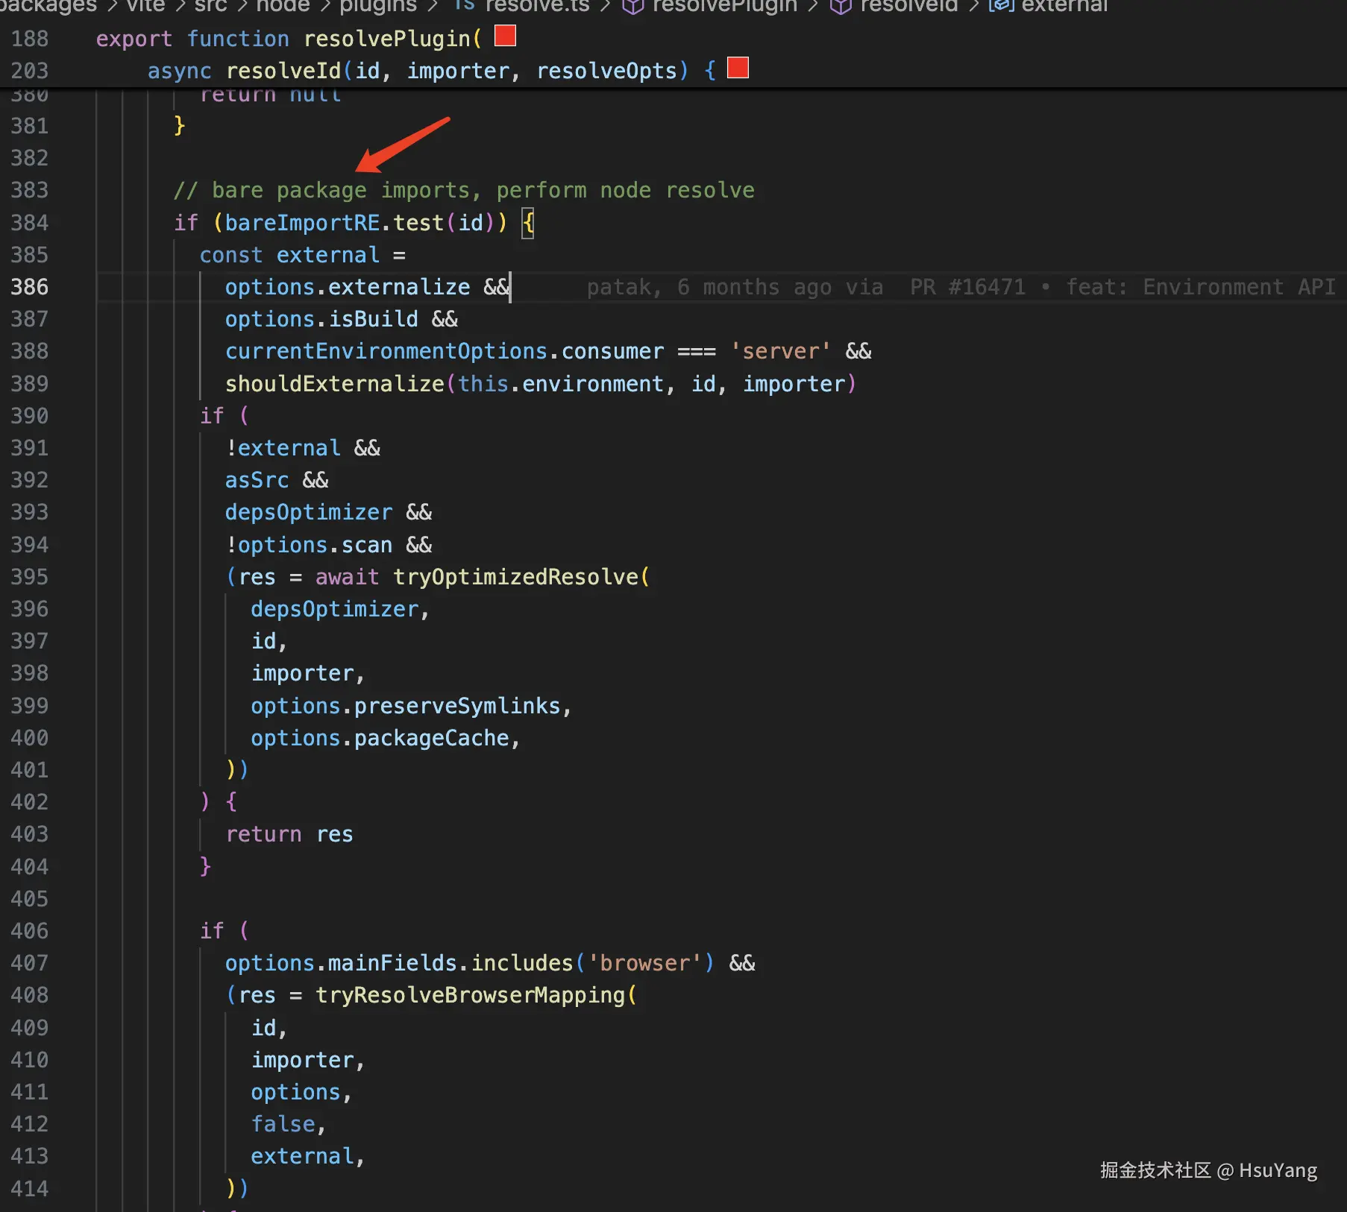Select line number 386 in the gutter
The height and width of the screenshot is (1212, 1347).
click(x=30, y=287)
